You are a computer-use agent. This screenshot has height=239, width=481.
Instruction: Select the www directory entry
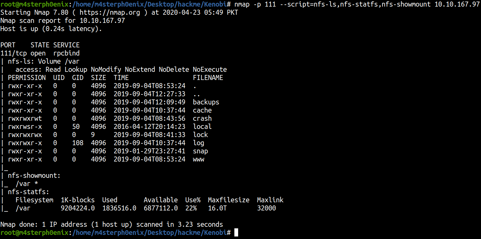pos(199,159)
